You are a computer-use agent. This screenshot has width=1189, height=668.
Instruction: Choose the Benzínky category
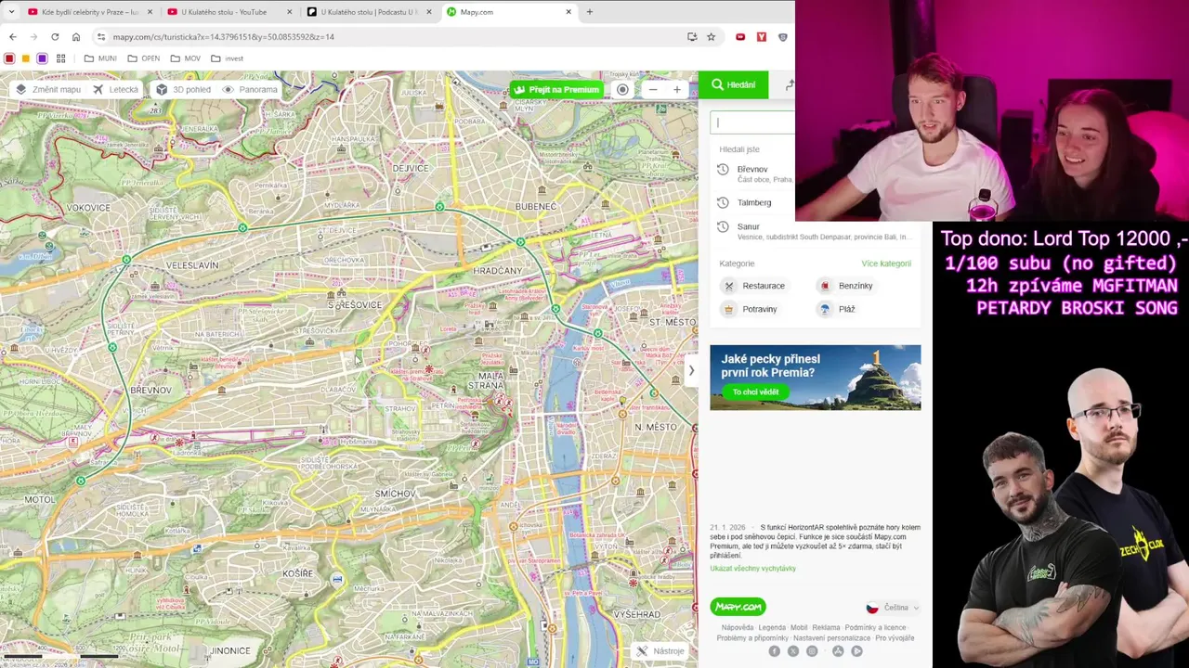click(x=846, y=286)
